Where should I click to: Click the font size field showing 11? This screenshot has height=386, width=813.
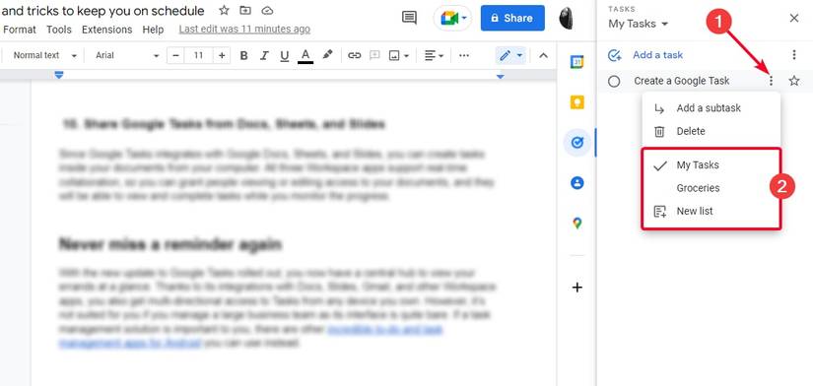click(199, 55)
